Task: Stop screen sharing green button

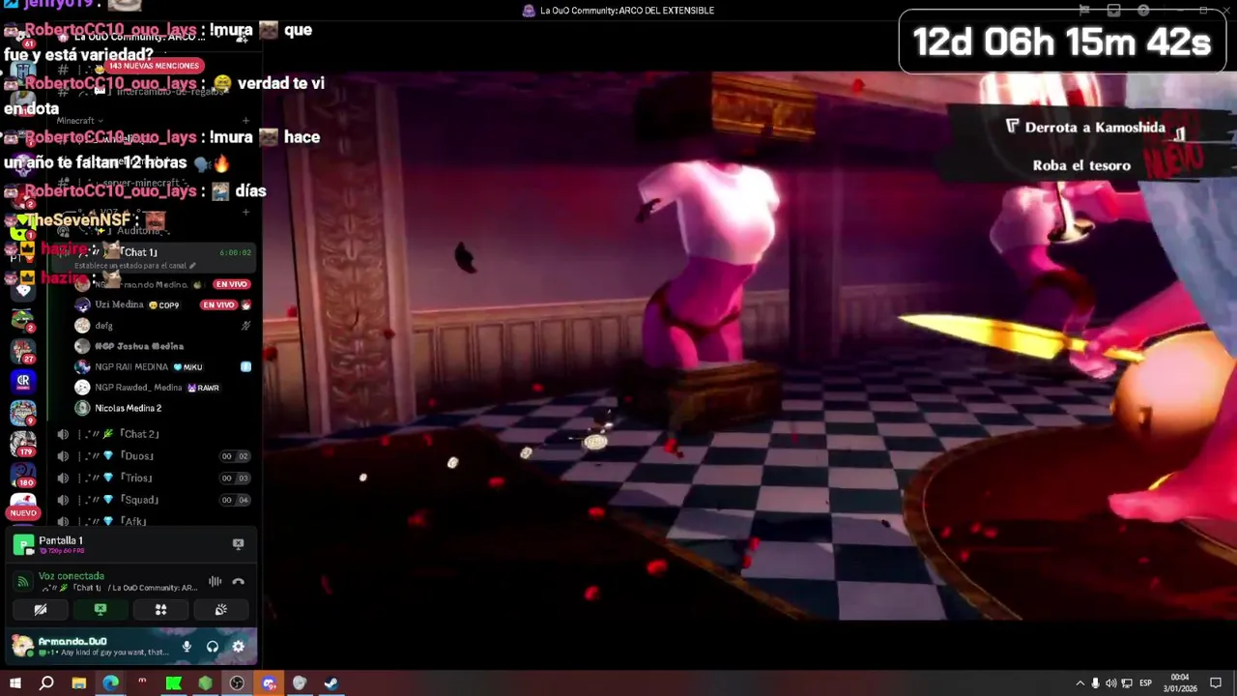Action: point(101,610)
